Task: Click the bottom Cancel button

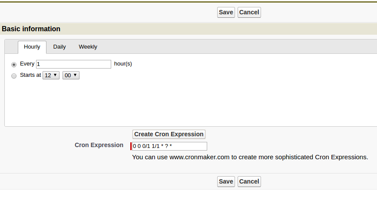Action: click(249, 181)
